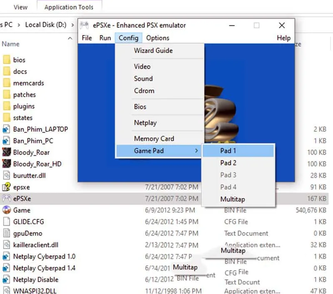Image resolution: width=333 pixels, height=294 pixels.
Task: Click the ePSXe gamepad application icon
Action: (x=6, y=199)
